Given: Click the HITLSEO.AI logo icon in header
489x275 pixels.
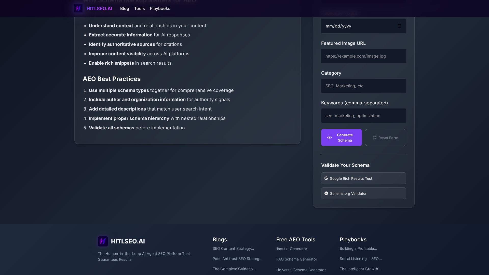Looking at the screenshot, I should [x=78, y=8].
